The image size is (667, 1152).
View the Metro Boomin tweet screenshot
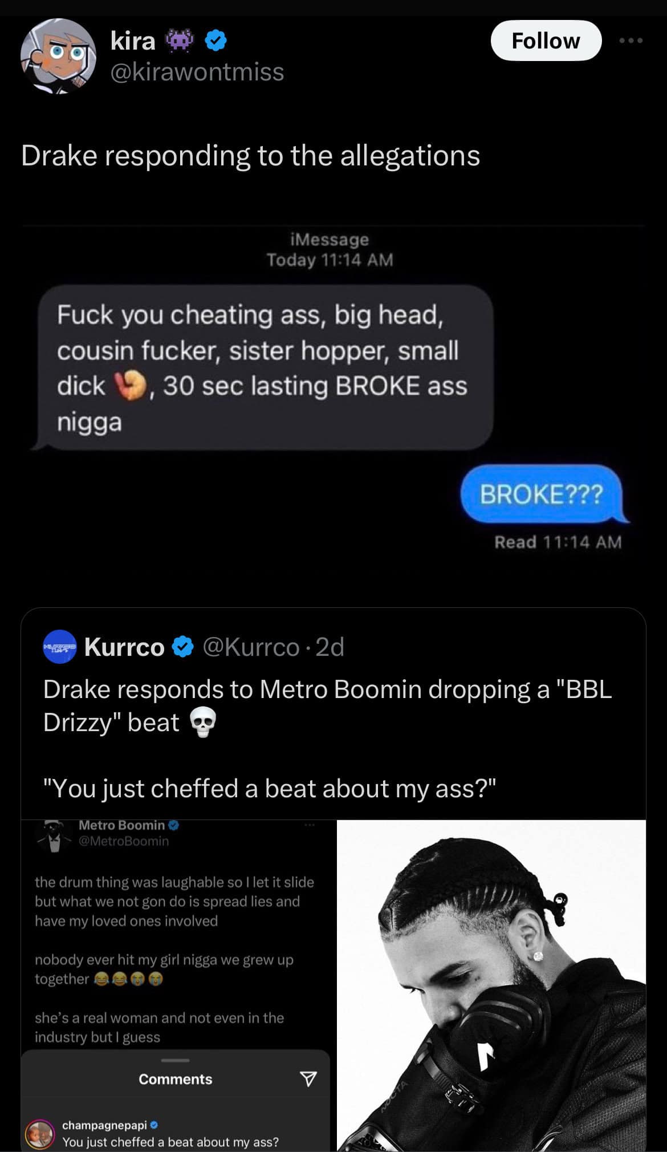(176, 985)
